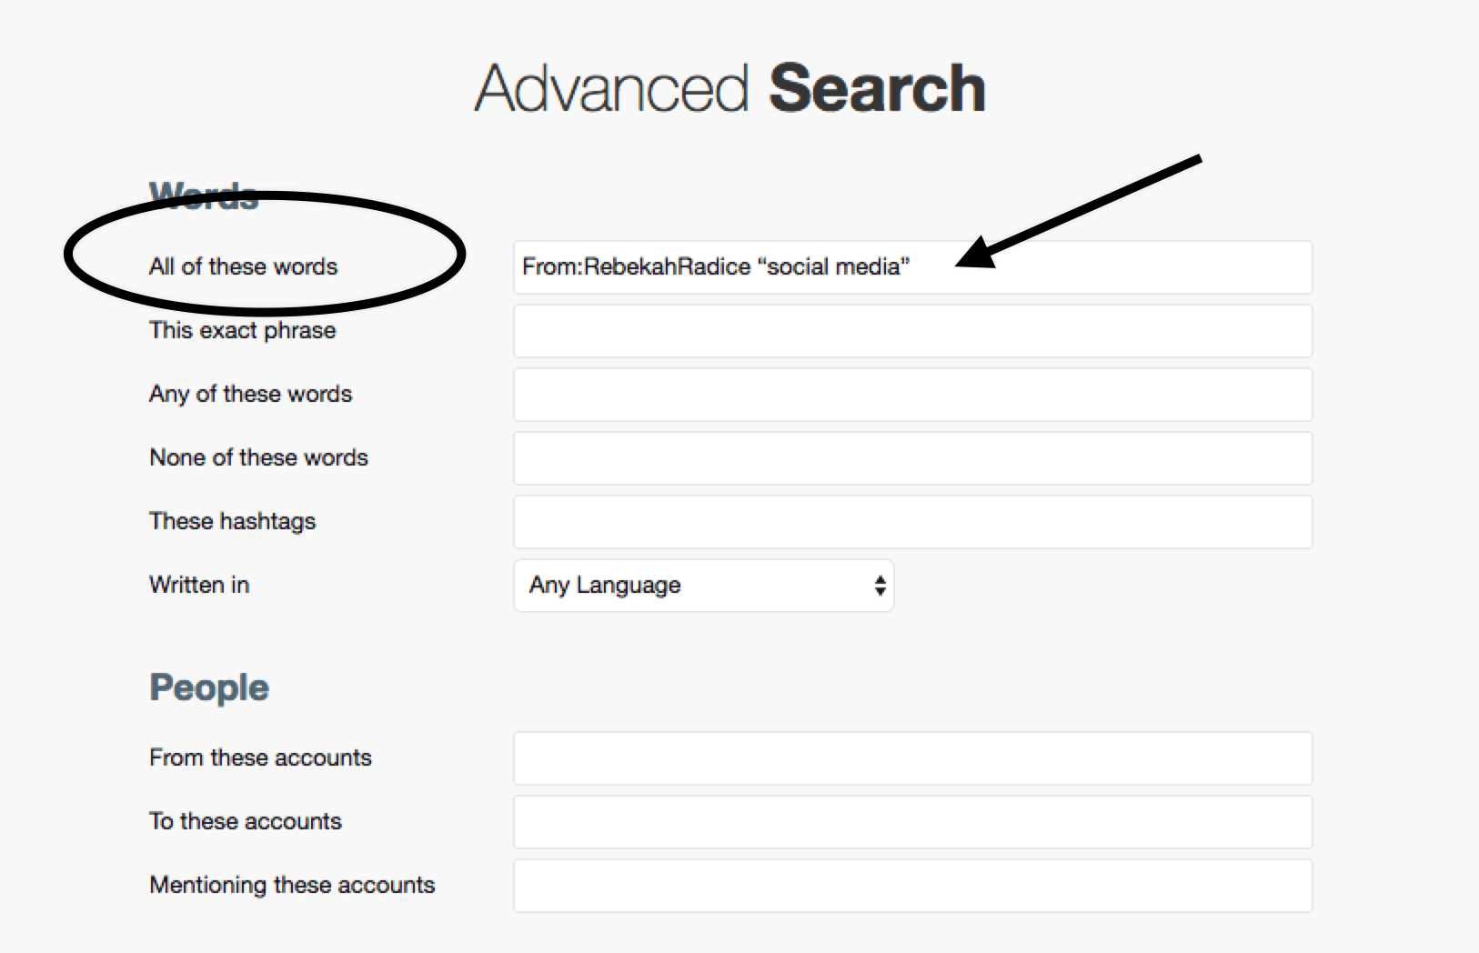1479x953 pixels.
Task: Click the 'This exact phrase' label
Action: (x=242, y=330)
